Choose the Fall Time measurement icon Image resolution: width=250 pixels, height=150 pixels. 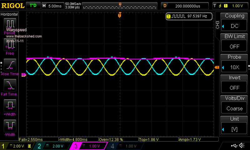[x=10, y=85]
